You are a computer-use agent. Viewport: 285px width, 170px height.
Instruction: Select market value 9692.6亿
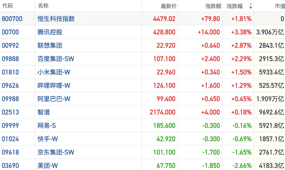coord(272,112)
